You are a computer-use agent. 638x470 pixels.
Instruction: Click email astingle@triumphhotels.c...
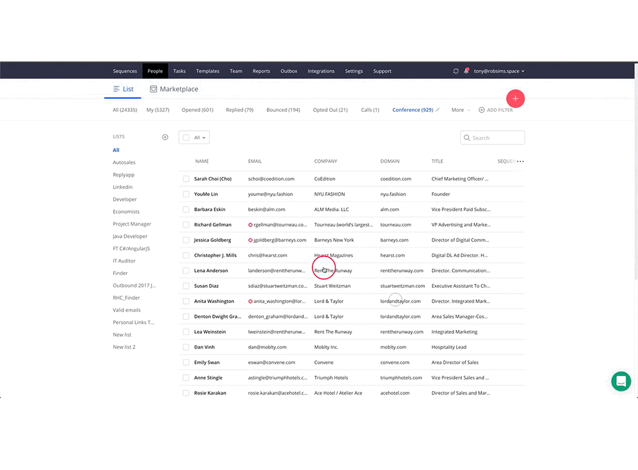277,378
